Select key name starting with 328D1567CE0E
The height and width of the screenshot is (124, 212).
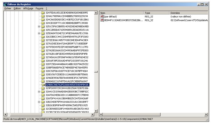click(x=67, y=75)
